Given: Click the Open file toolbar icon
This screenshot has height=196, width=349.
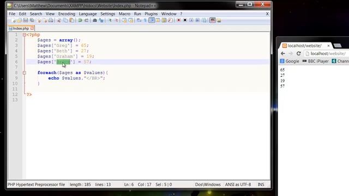Looking at the screenshot, I should (x=20, y=21).
